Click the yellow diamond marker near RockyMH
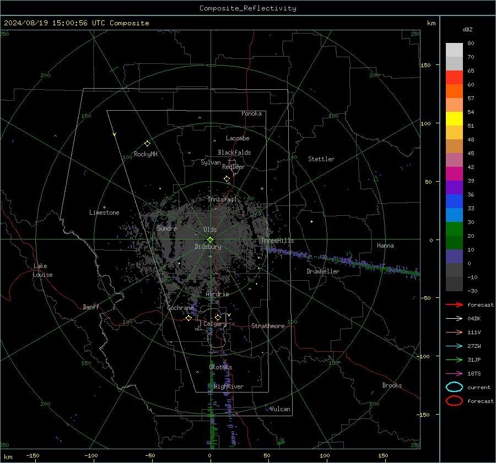The width and height of the screenshot is (496, 463). pyautogui.click(x=147, y=144)
